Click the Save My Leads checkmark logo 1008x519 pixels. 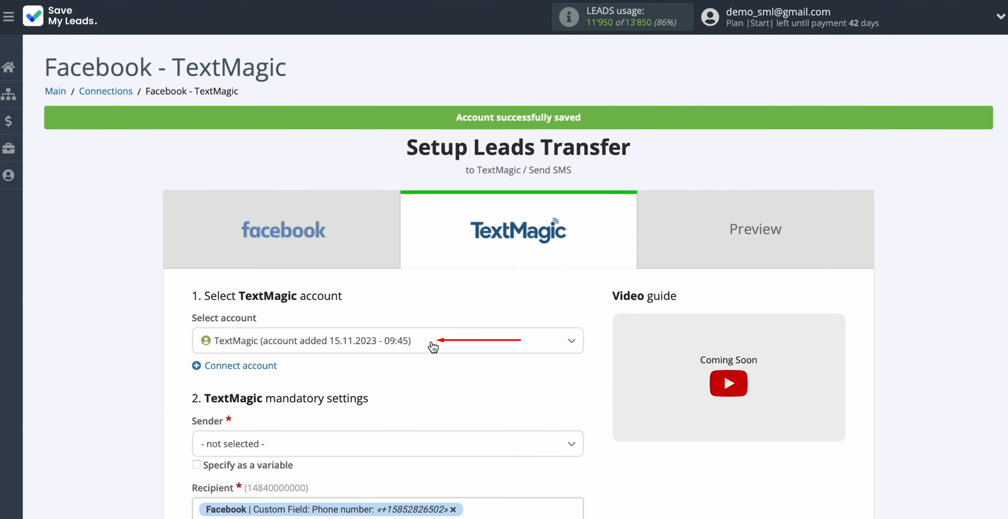point(33,16)
